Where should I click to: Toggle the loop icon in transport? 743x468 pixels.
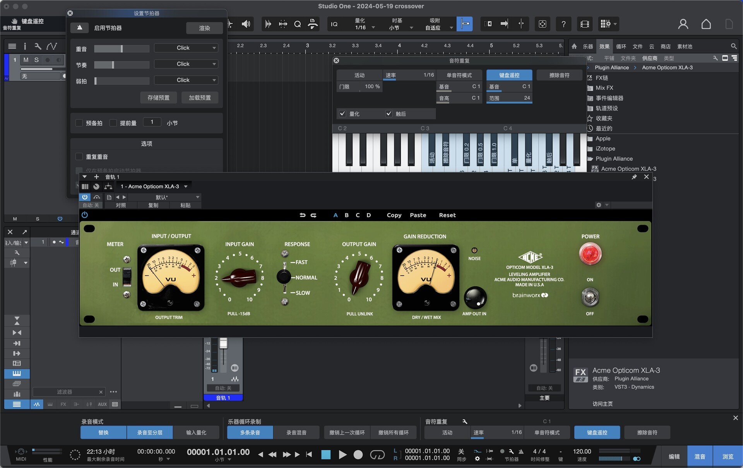(x=377, y=454)
